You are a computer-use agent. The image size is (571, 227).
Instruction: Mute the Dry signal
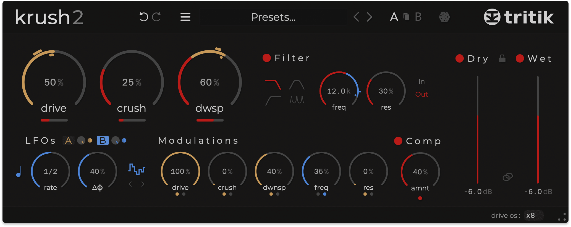click(459, 59)
